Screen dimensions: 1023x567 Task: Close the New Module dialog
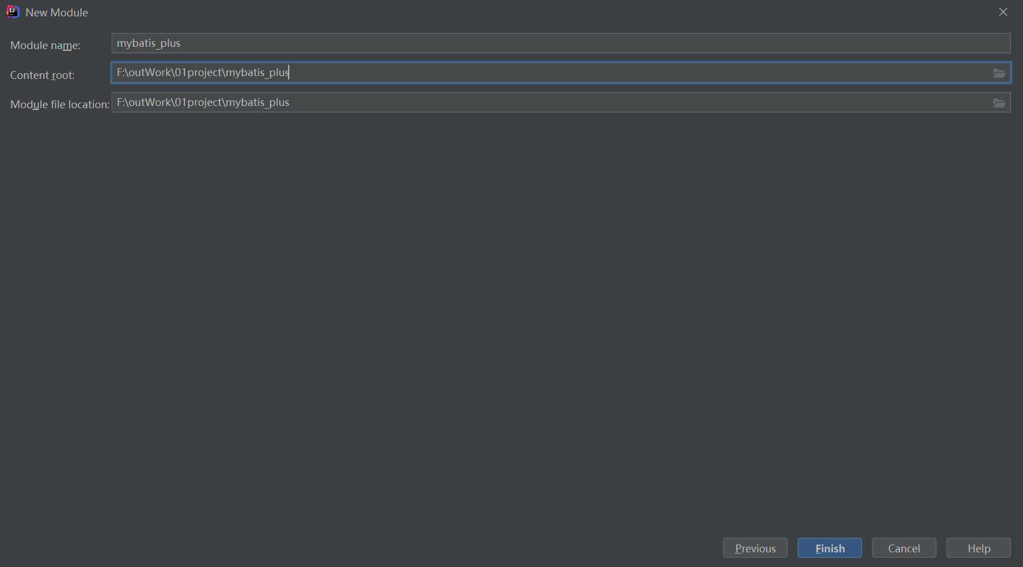[1003, 12]
